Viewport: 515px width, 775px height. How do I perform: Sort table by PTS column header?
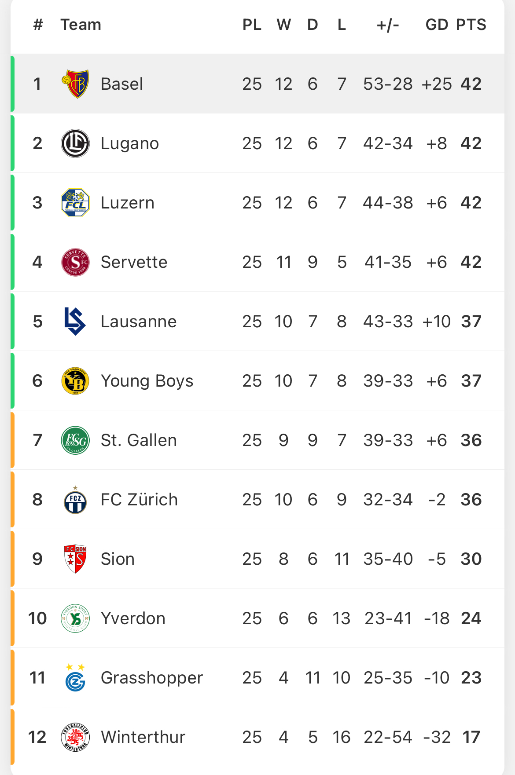coord(471,25)
